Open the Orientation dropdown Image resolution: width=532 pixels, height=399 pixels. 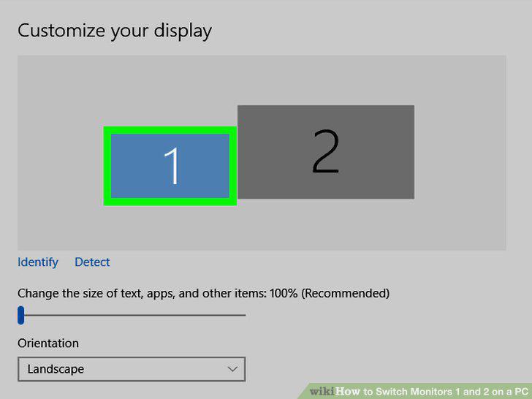[x=132, y=369]
